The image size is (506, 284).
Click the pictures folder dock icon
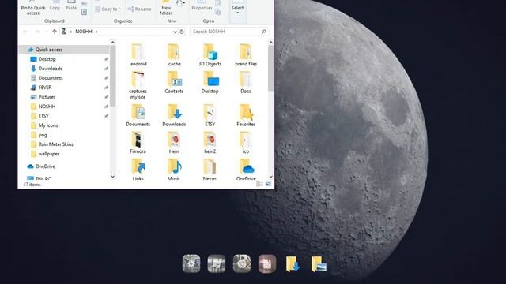pyautogui.click(x=319, y=263)
